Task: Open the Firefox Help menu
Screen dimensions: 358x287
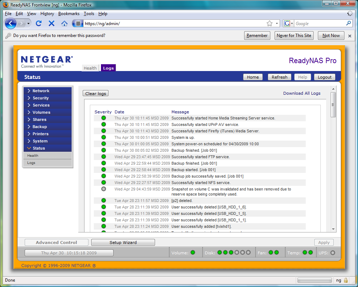Action: 103,14
